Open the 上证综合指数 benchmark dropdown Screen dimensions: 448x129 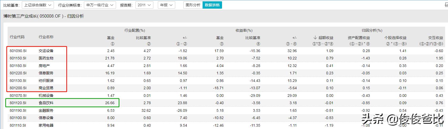coord(38,5)
